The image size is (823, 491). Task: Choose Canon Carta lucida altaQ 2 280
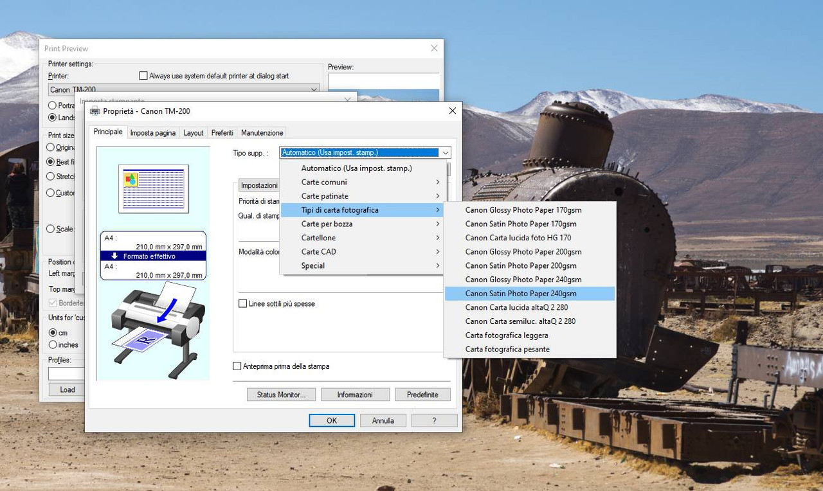[x=530, y=307]
